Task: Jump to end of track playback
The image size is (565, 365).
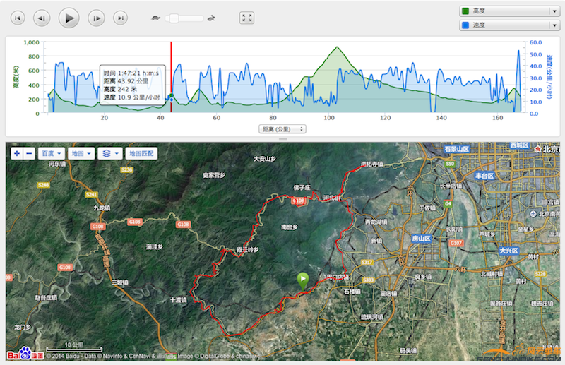Action: pos(120,18)
